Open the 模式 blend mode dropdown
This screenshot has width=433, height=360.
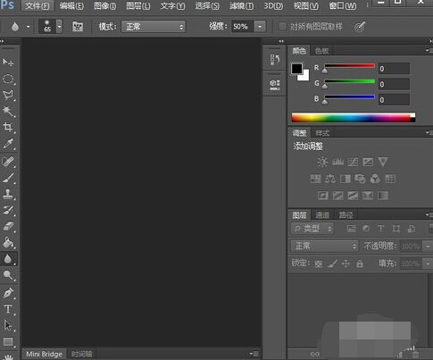click(x=154, y=27)
